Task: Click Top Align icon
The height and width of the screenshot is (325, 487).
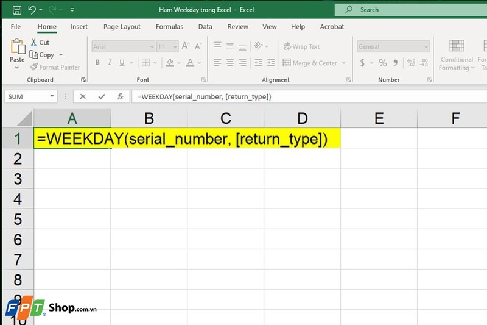Action: tap(217, 46)
